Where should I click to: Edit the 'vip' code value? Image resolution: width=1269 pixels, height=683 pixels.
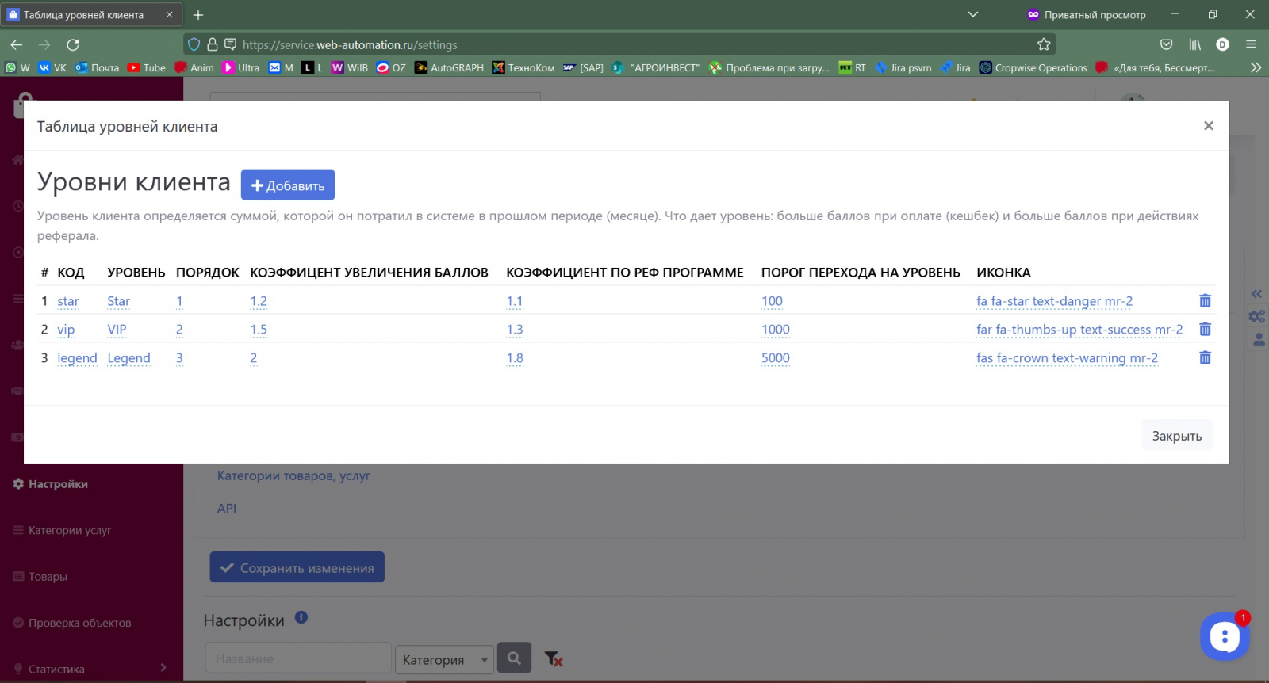coord(66,330)
